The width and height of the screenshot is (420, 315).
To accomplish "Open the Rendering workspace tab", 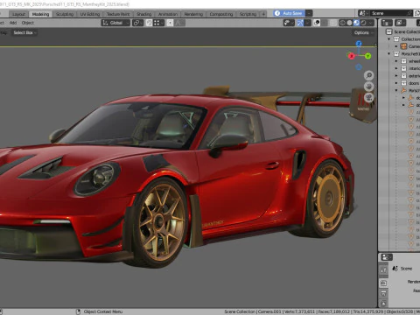I will tap(193, 14).
